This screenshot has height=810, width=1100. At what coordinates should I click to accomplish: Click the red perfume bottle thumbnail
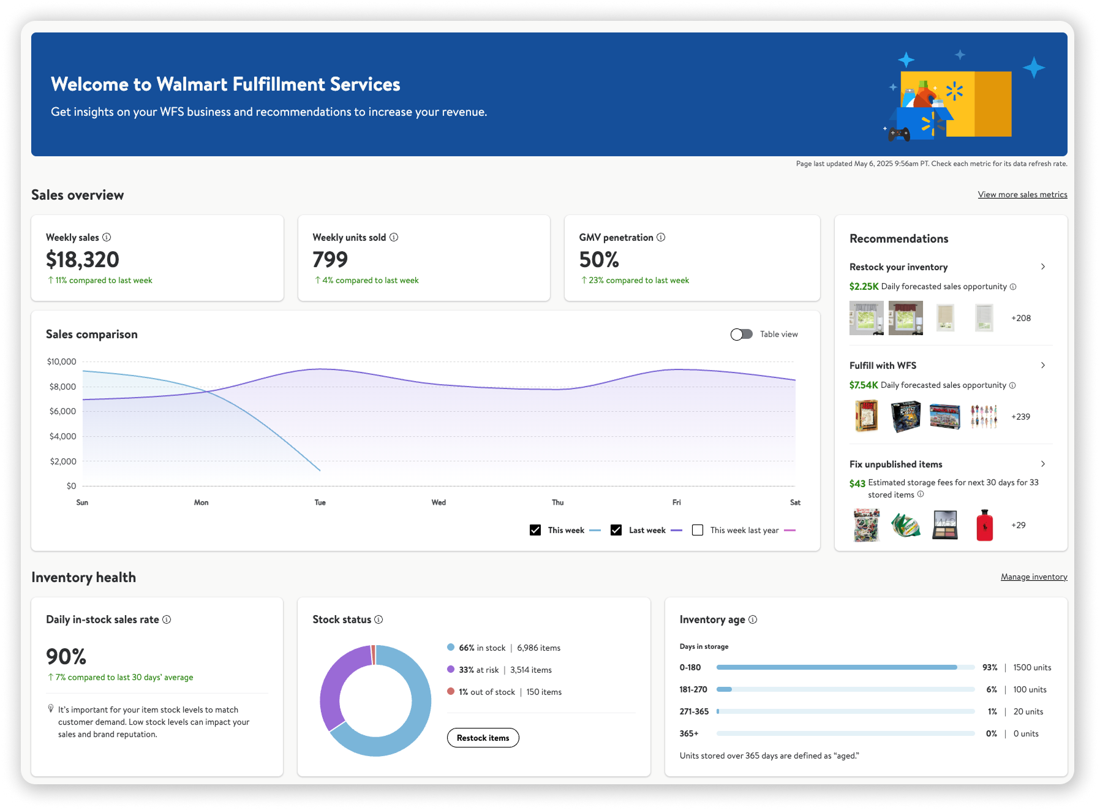pyautogui.click(x=984, y=525)
